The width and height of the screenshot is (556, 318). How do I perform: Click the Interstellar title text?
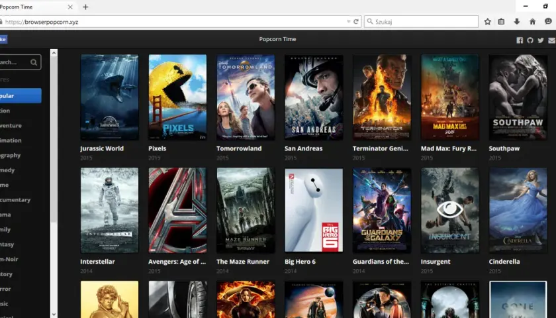[x=97, y=262]
